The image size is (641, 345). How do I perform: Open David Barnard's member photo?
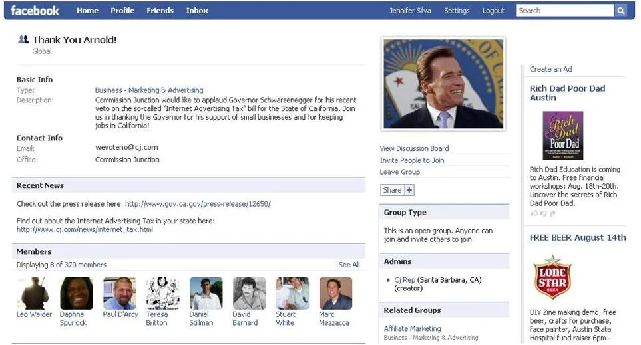[x=250, y=293]
